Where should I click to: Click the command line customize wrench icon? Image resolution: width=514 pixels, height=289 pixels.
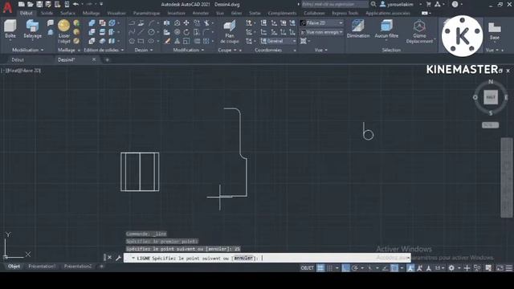[118, 258]
